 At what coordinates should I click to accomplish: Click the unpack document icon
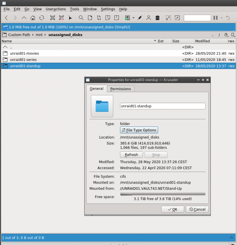[117, 18]
